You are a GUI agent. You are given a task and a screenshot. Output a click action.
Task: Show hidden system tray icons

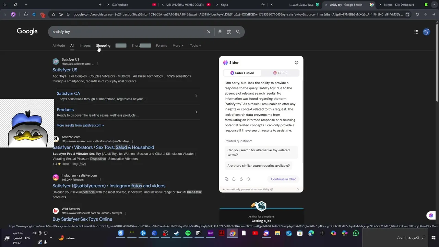tap(51, 238)
